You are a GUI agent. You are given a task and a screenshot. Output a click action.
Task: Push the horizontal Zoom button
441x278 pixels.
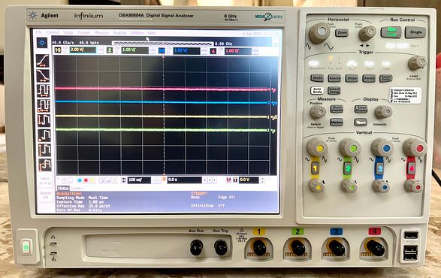tap(342, 33)
